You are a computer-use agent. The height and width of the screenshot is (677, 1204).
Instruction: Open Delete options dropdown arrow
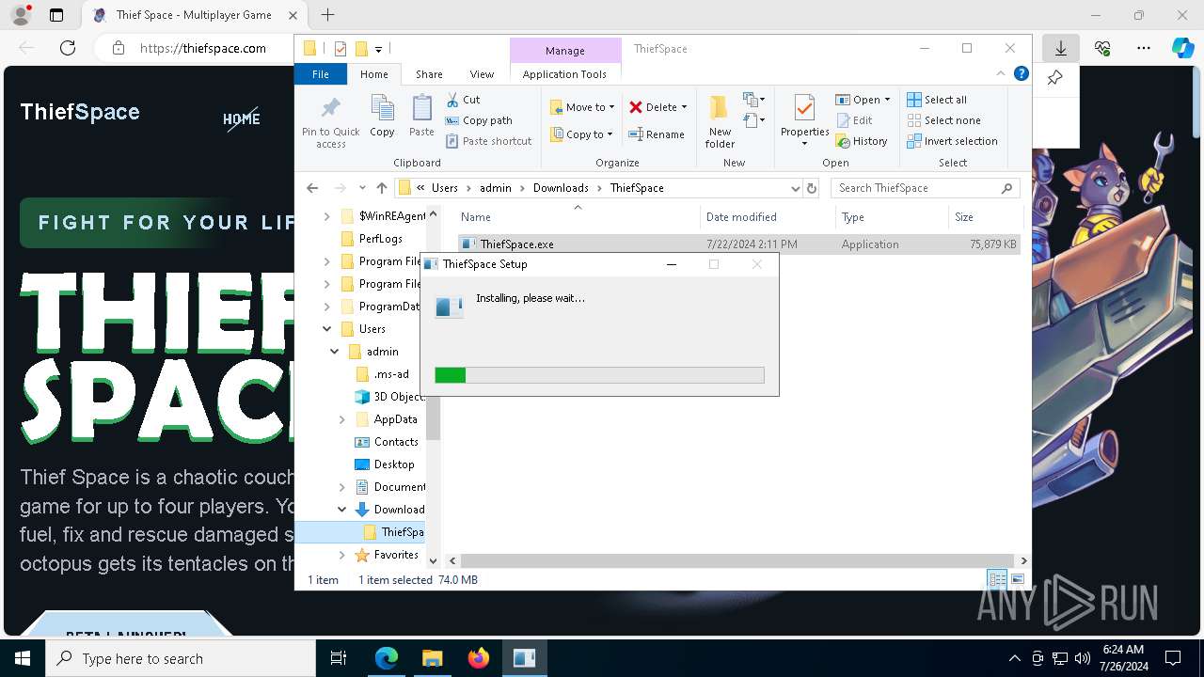tap(684, 107)
